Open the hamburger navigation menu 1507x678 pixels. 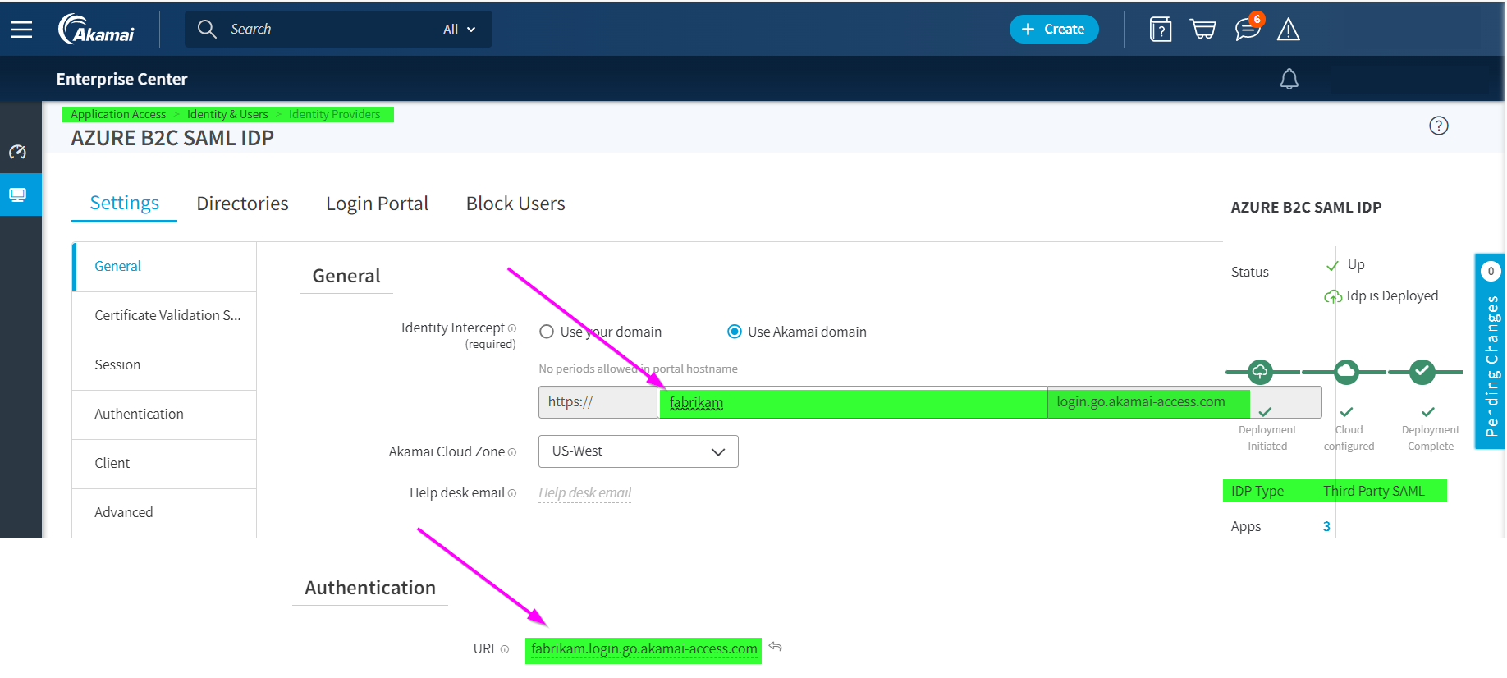[22, 30]
